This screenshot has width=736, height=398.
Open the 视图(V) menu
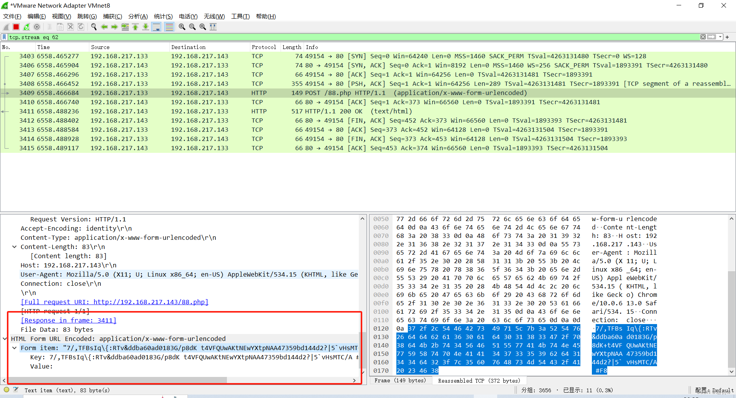(x=62, y=16)
